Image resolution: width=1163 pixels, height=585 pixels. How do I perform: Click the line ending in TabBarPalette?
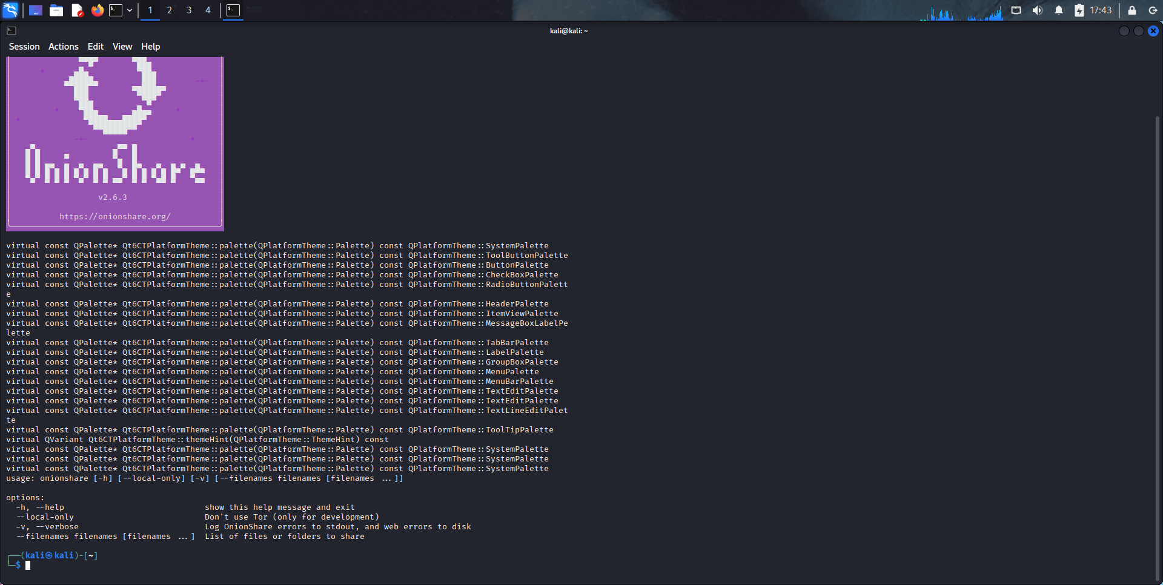(x=277, y=343)
